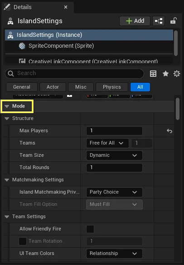Collapse the Mode section
This screenshot has width=184, height=265.
tap(7, 106)
